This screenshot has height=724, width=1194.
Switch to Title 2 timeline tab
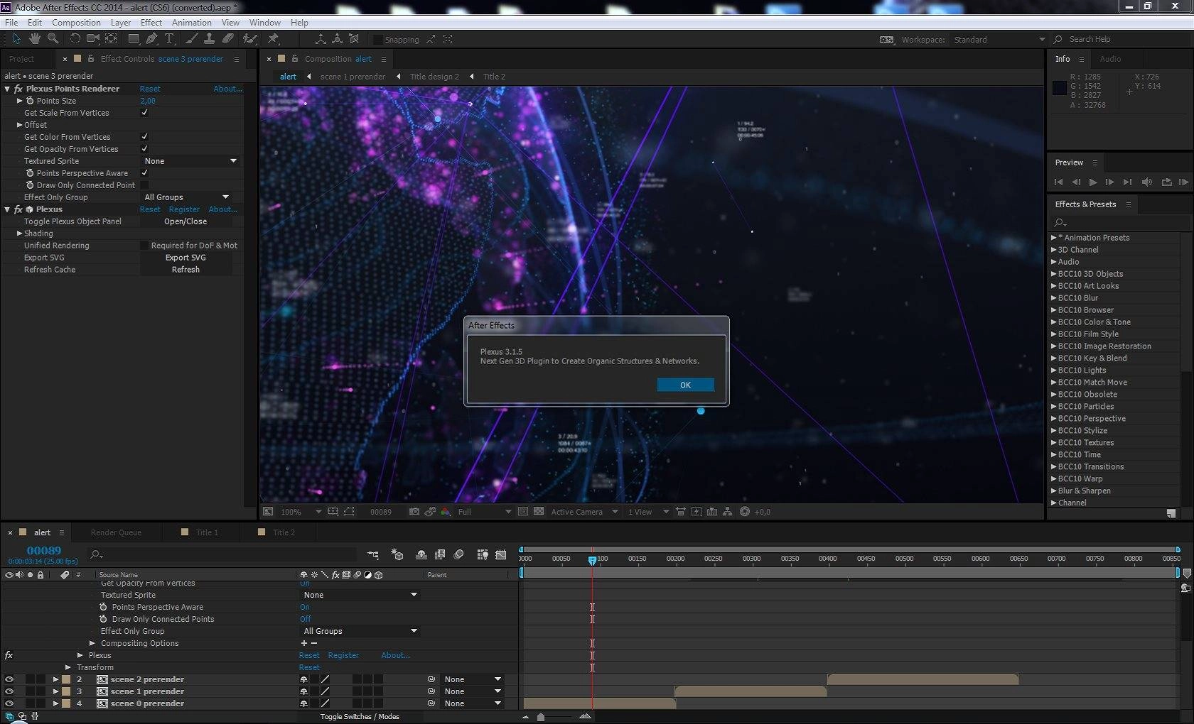284,532
